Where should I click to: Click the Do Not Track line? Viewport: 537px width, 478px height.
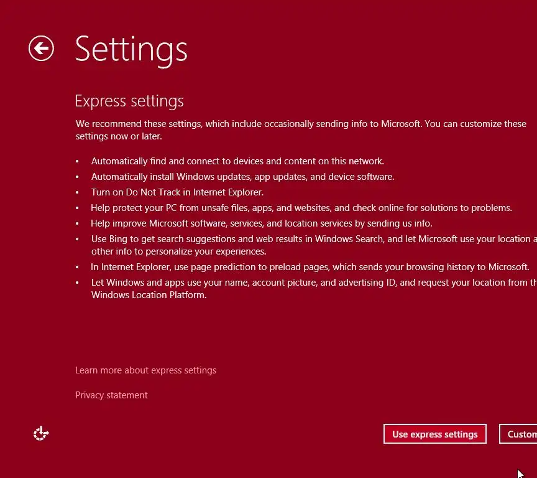tap(177, 192)
